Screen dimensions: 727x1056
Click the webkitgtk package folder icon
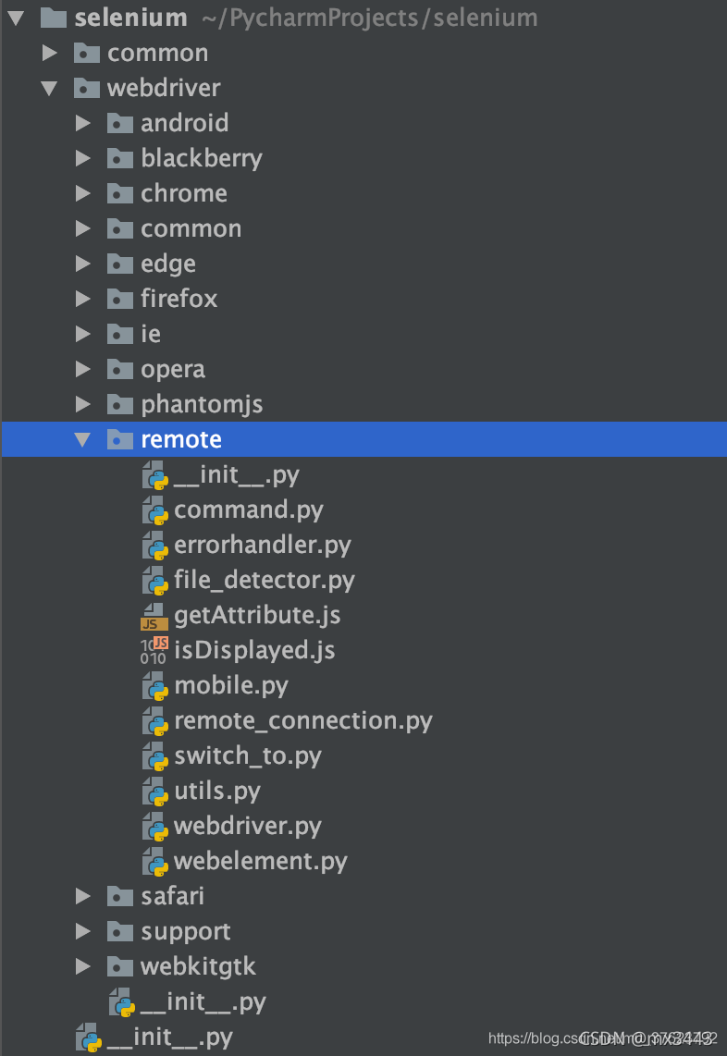[120, 966]
